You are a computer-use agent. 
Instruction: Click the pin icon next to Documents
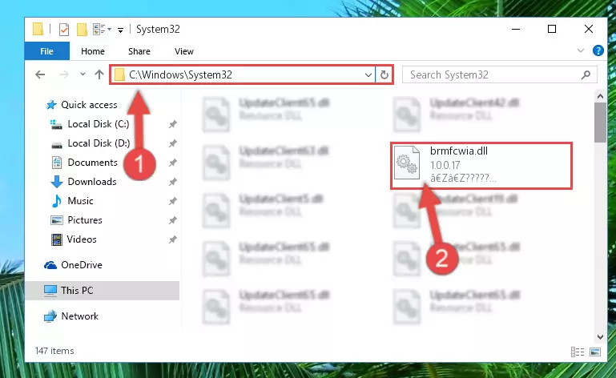click(172, 163)
